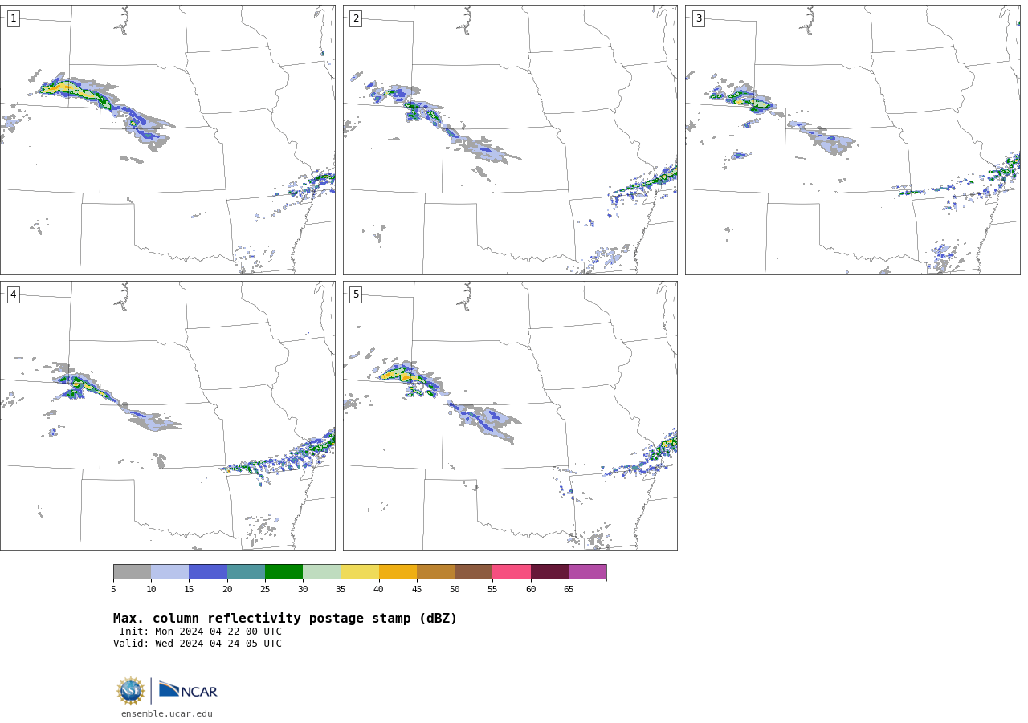Click the NSF logo
The image size is (1028, 723).
point(131,691)
